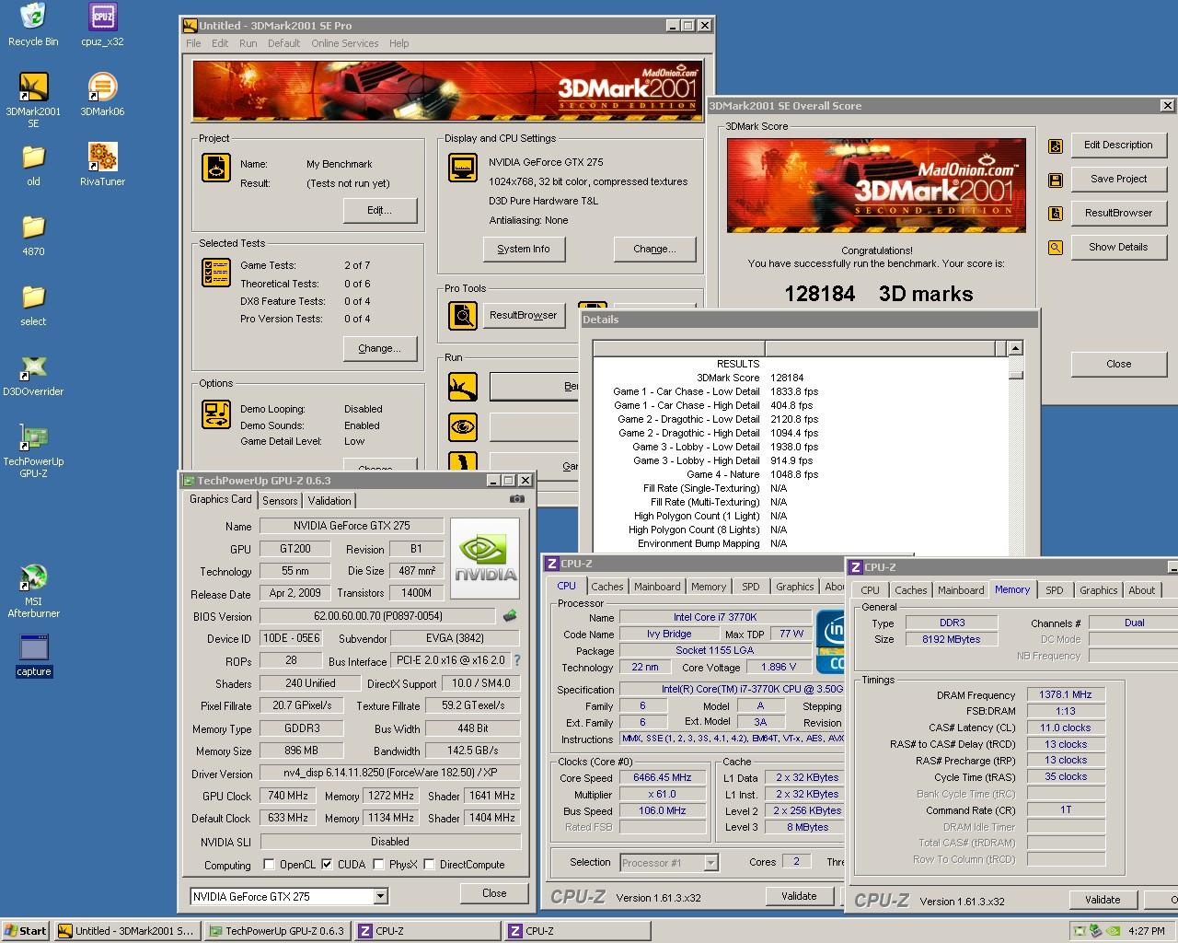
Task: Select the RivaTuner desktop icon
Action: 102,165
